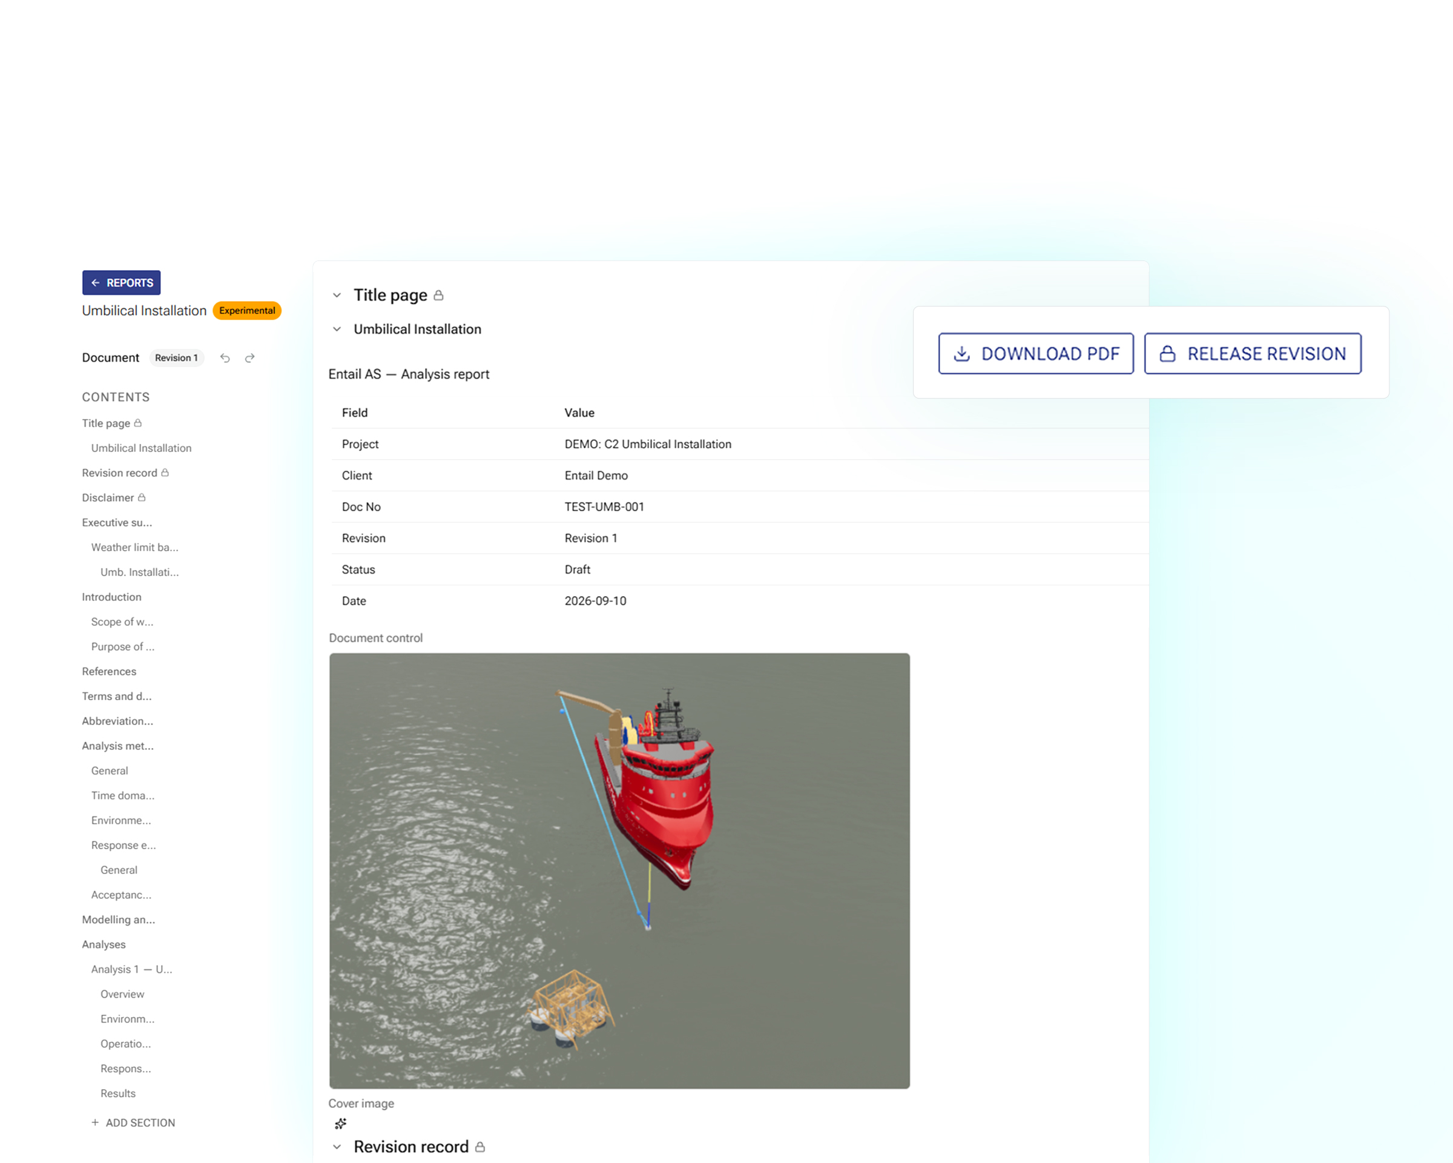This screenshot has height=1163, width=1453.
Task: Open Acceptanc... contents entry
Action: coord(121,895)
